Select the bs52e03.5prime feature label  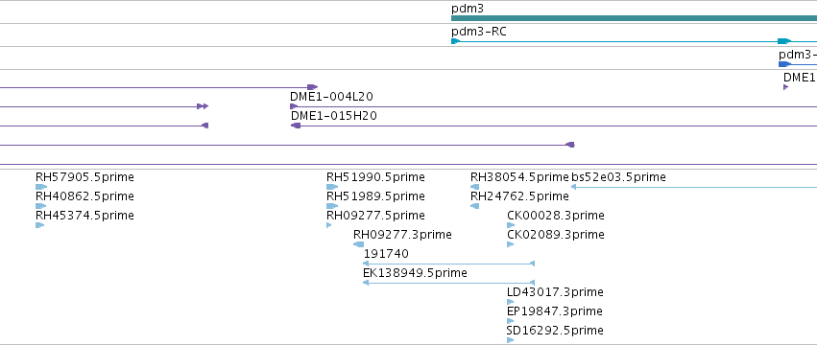(x=618, y=177)
